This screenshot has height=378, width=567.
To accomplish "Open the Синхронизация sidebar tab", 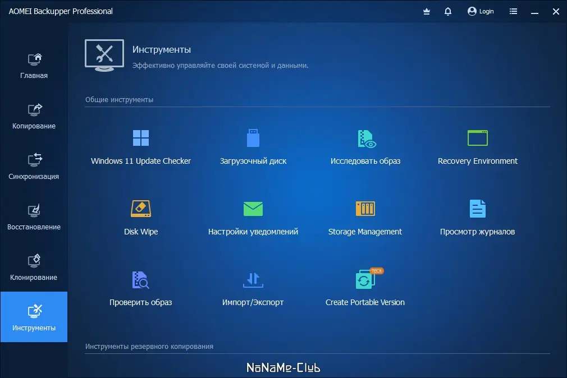I will coord(34,167).
